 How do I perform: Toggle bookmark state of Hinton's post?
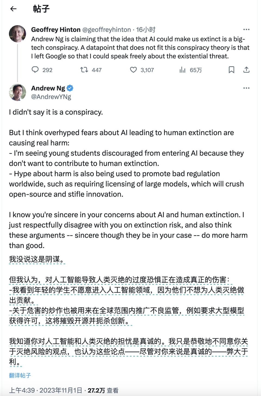231,70
